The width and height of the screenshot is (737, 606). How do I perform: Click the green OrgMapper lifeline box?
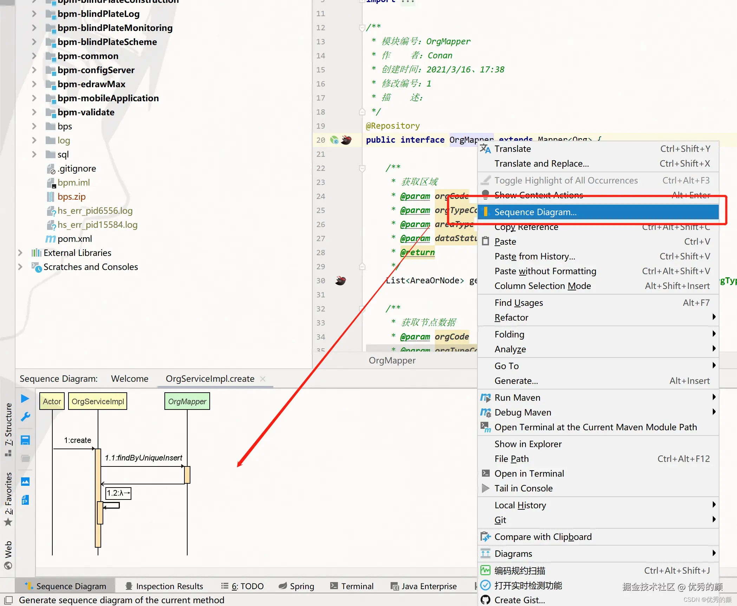click(187, 401)
